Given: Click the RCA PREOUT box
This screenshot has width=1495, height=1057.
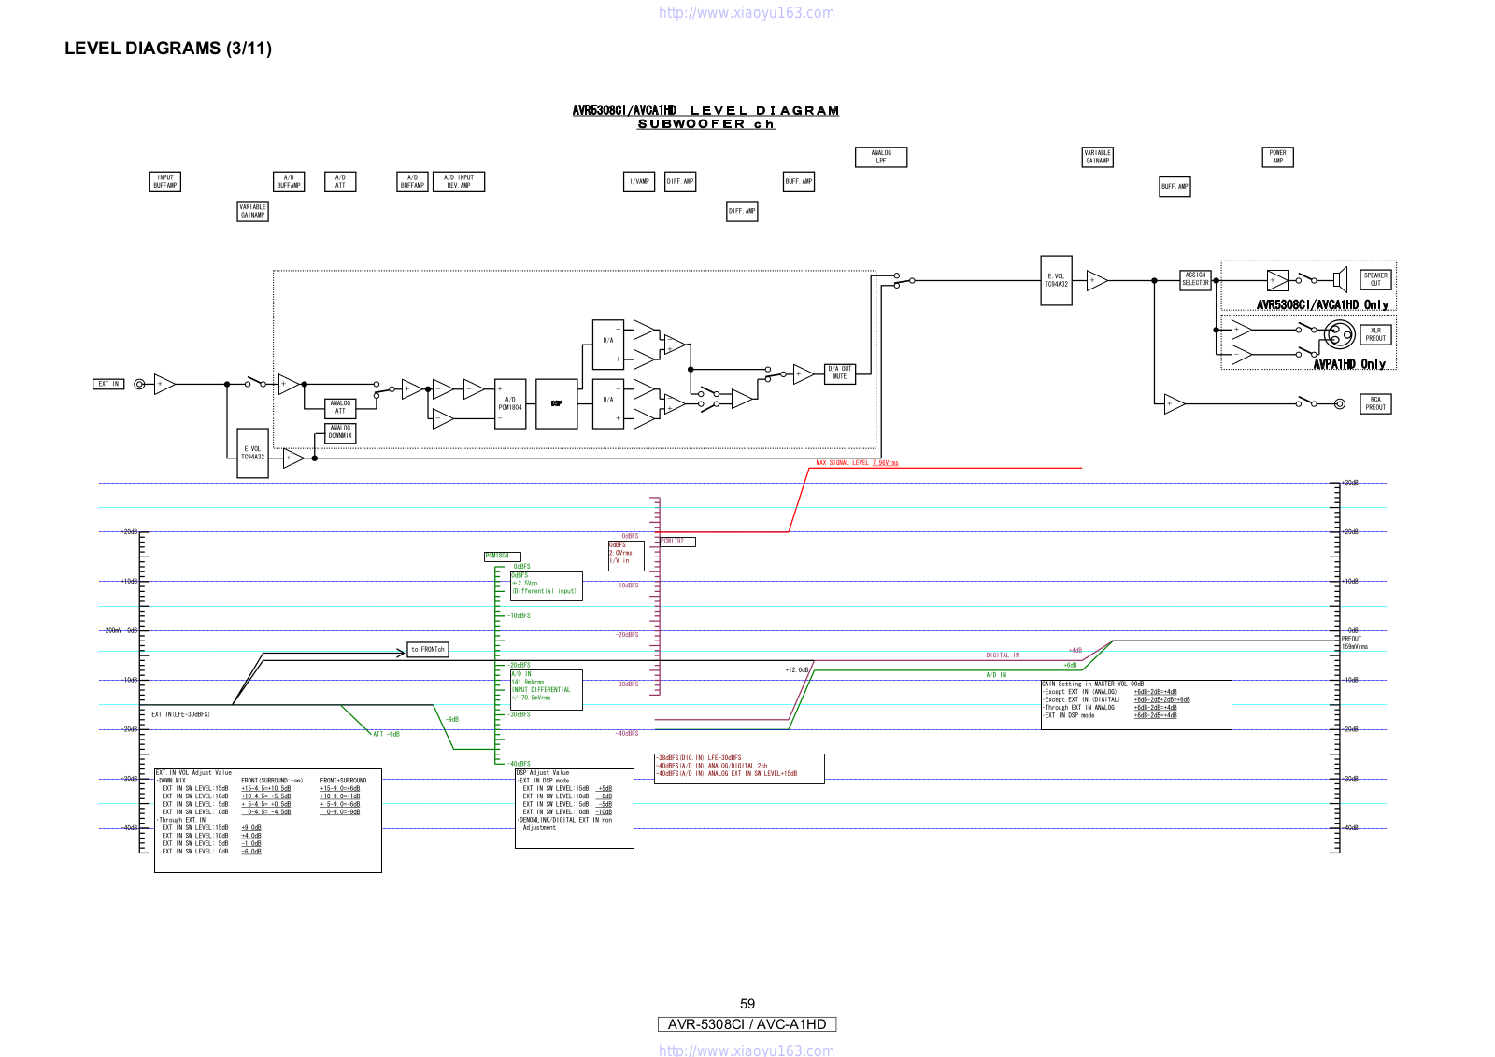Looking at the screenshot, I should [1375, 403].
